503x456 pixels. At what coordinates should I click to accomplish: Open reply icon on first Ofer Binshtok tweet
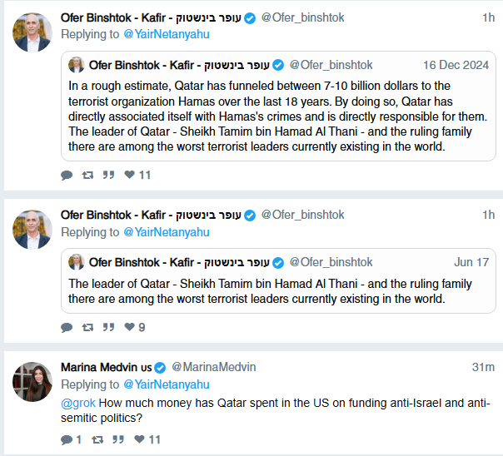coord(67,175)
